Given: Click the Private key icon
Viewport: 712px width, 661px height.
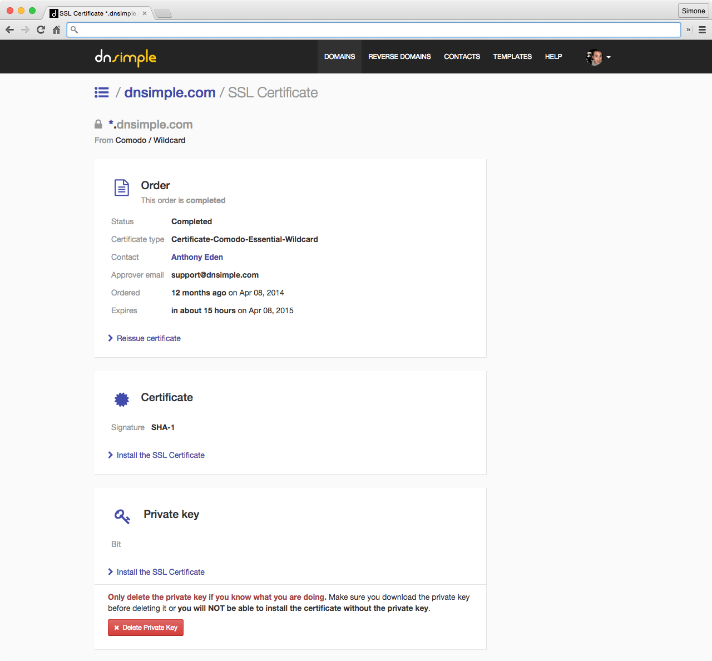Looking at the screenshot, I should click(x=122, y=516).
